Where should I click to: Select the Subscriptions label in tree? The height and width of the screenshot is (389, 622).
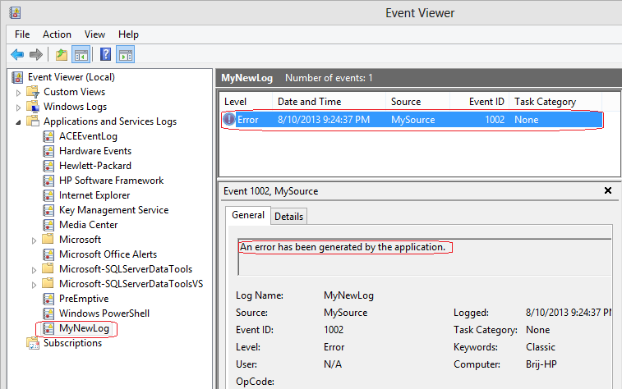click(x=72, y=343)
